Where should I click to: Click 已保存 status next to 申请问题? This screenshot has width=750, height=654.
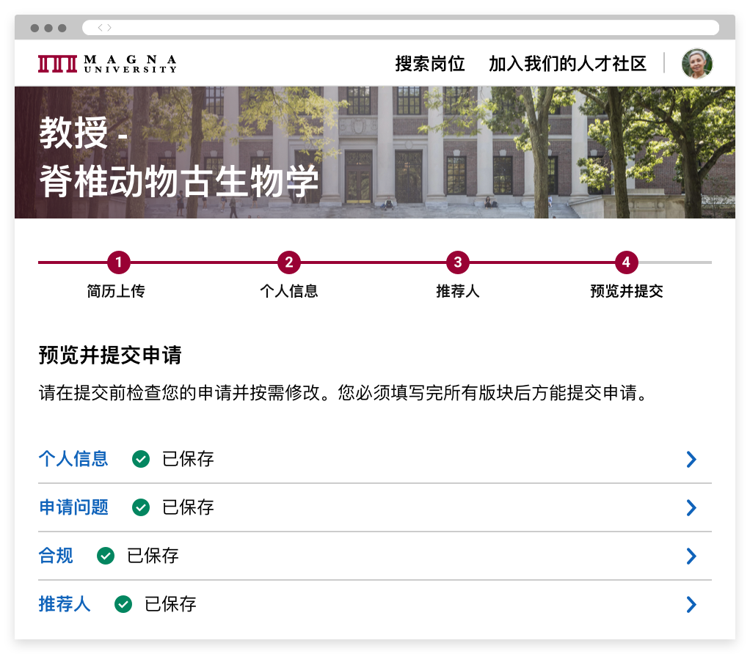point(188,507)
